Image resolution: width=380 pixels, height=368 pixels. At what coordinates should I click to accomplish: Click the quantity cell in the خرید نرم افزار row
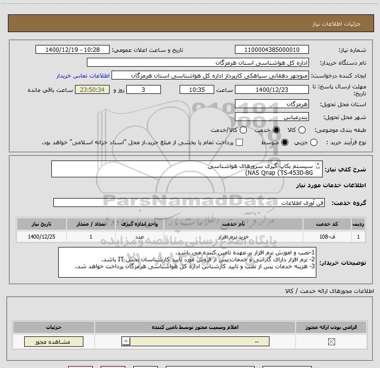(x=91, y=237)
